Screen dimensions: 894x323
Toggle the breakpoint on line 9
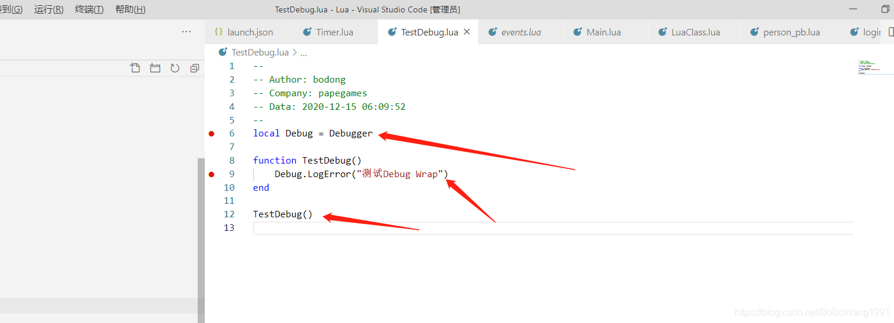[x=212, y=174]
